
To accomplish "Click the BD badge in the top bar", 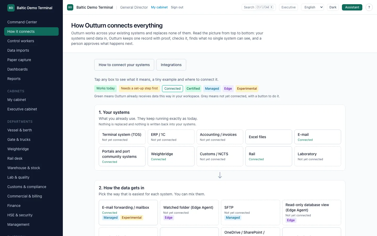I will (70, 7).
